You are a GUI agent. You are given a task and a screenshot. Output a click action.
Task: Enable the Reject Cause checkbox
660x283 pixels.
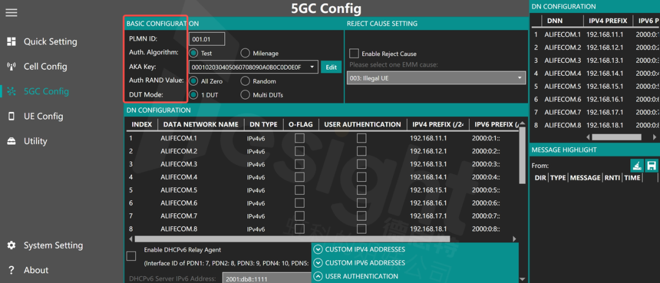pyautogui.click(x=354, y=54)
